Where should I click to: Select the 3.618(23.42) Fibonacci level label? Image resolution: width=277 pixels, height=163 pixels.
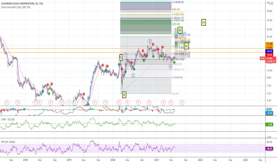[x=185, y=35]
